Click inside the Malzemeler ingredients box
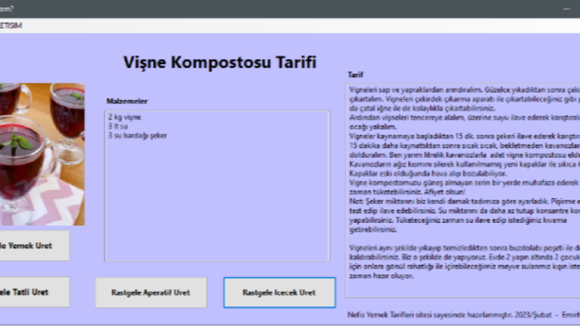The height and width of the screenshot is (326, 580). [x=217, y=186]
